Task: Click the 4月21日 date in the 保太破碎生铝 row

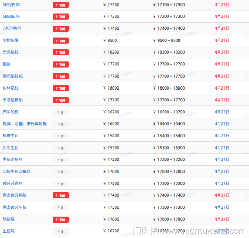Action: point(222,207)
